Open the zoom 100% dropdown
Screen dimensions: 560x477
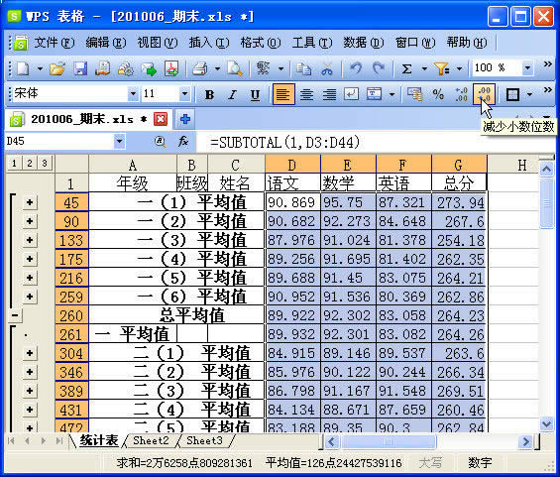click(527, 67)
